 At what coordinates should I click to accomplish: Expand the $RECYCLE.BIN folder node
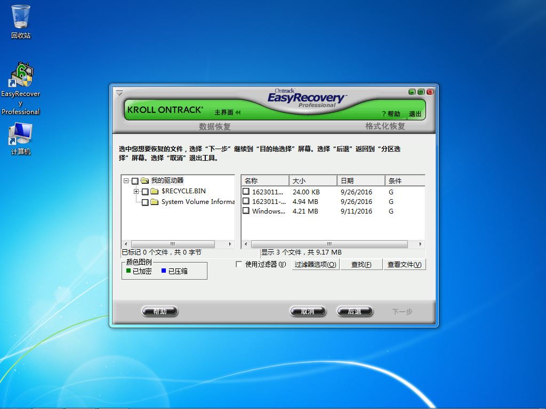click(x=136, y=191)
